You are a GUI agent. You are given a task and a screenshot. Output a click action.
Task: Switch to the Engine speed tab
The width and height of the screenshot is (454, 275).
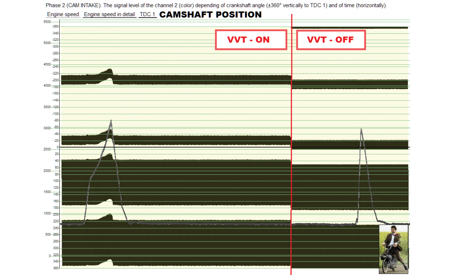(x=63, y=15)
